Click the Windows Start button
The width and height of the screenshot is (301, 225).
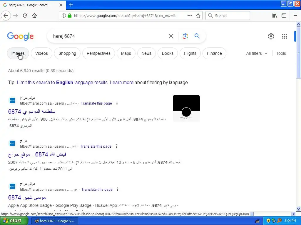14,221
